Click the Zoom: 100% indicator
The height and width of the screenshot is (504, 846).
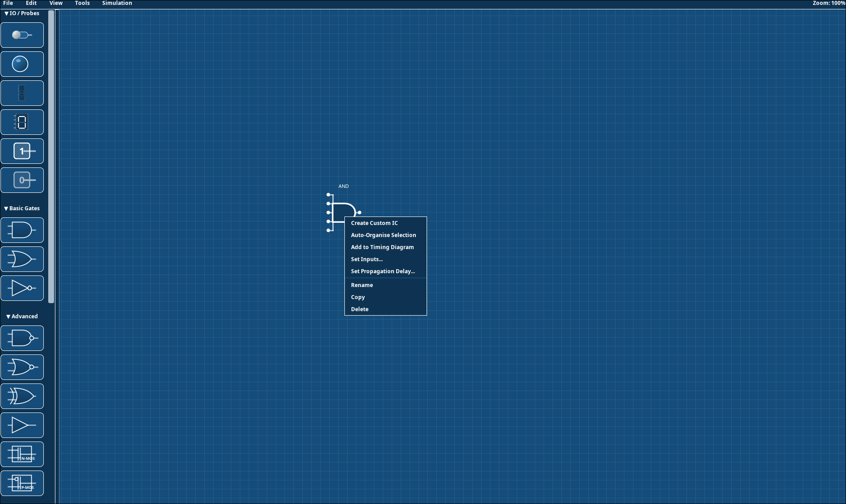click(829, 3)
